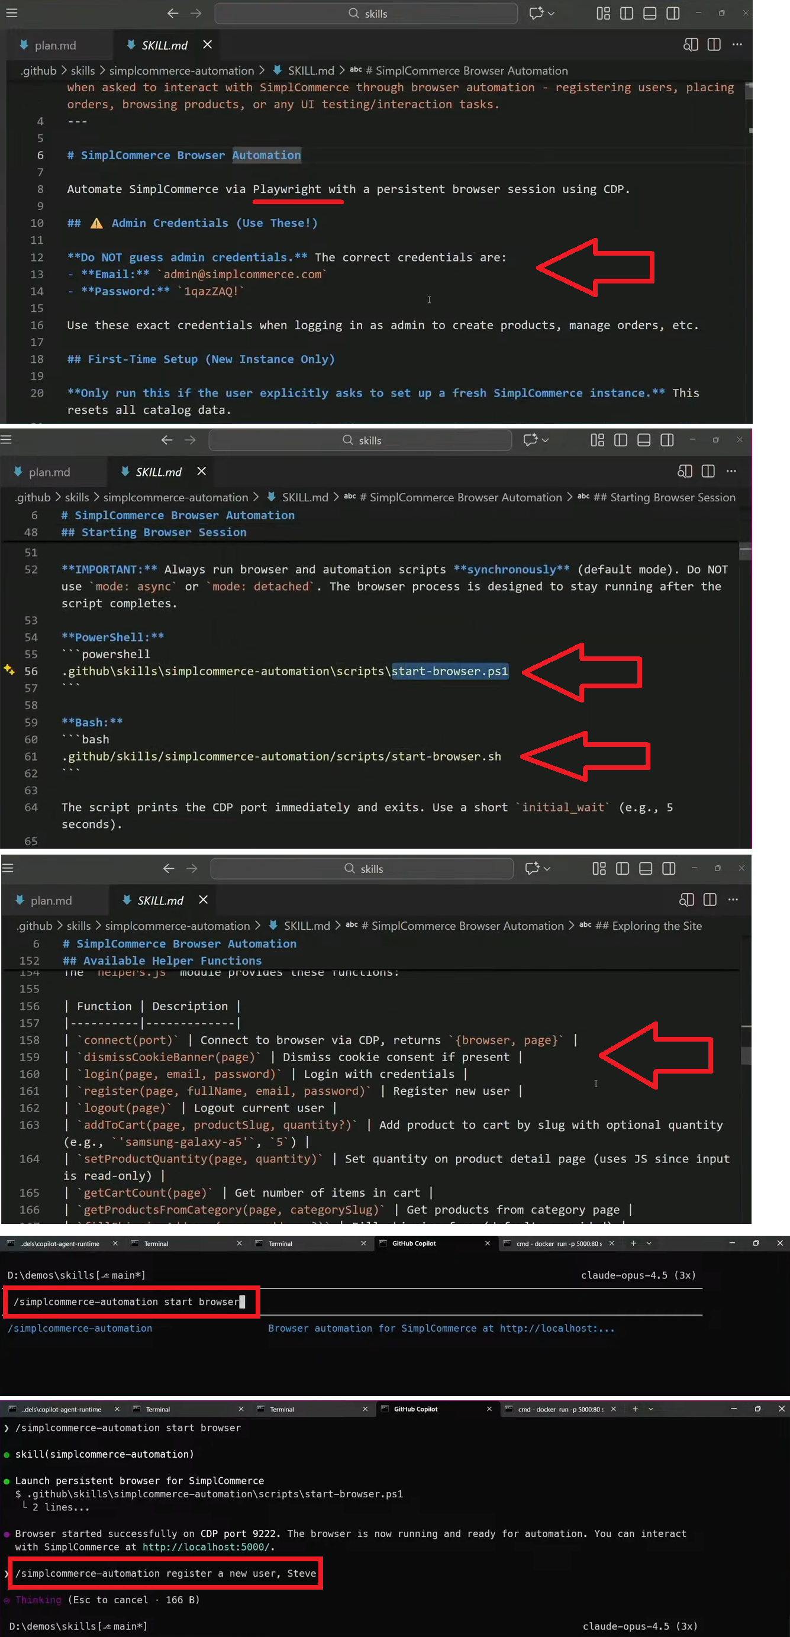
Task: Pick /simplcommerce-automation suggestion below prompt
Action: (x=80, y=1328)
